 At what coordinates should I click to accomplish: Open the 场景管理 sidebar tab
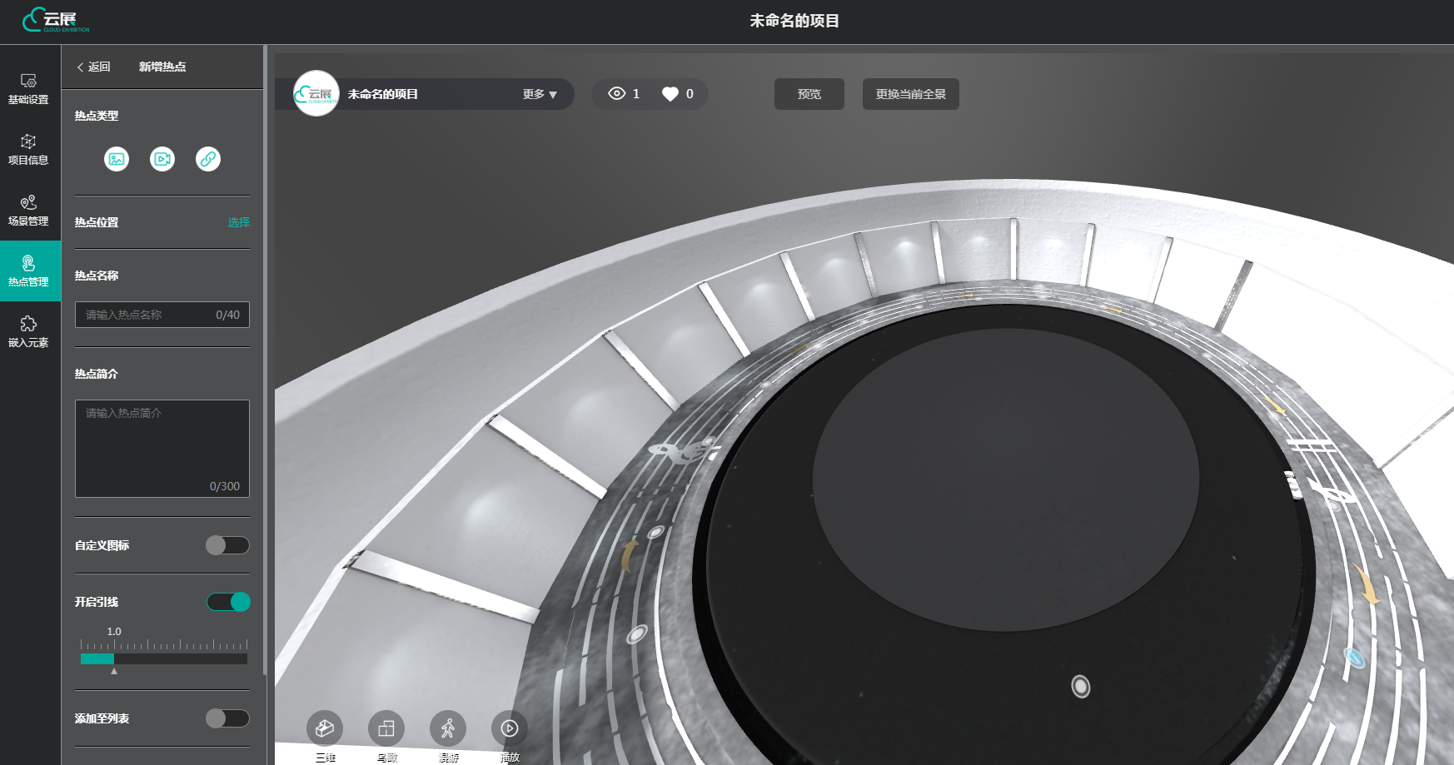28,210
